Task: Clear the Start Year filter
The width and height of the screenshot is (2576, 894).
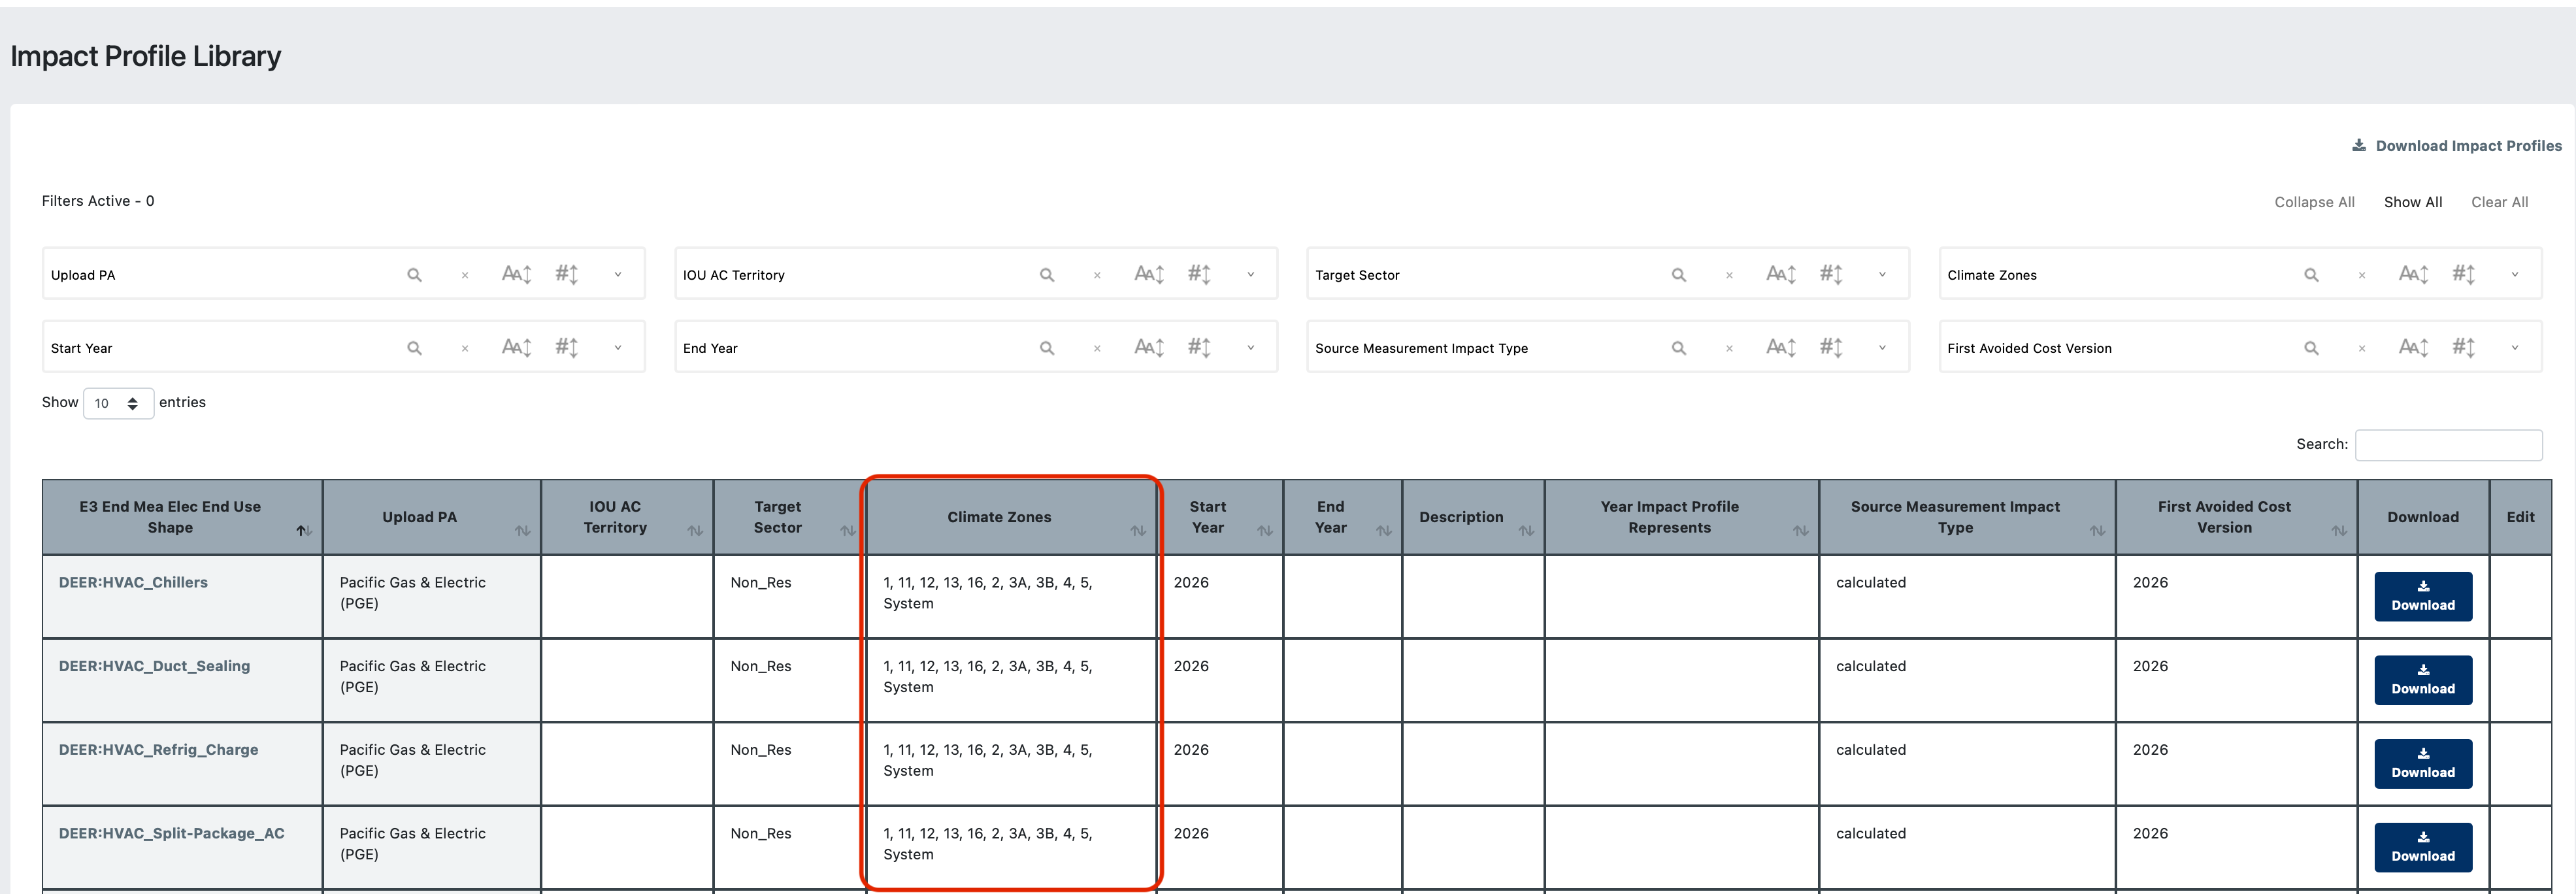Action: click(465, 348)
